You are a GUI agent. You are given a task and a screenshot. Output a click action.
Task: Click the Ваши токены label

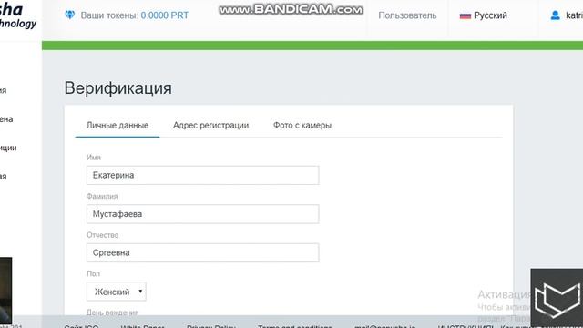tap(109, 15)
